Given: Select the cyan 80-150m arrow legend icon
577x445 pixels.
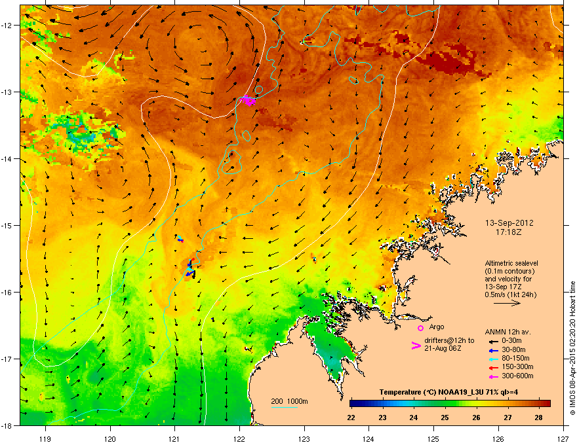Looking at the screenshot, I should 494,359.
